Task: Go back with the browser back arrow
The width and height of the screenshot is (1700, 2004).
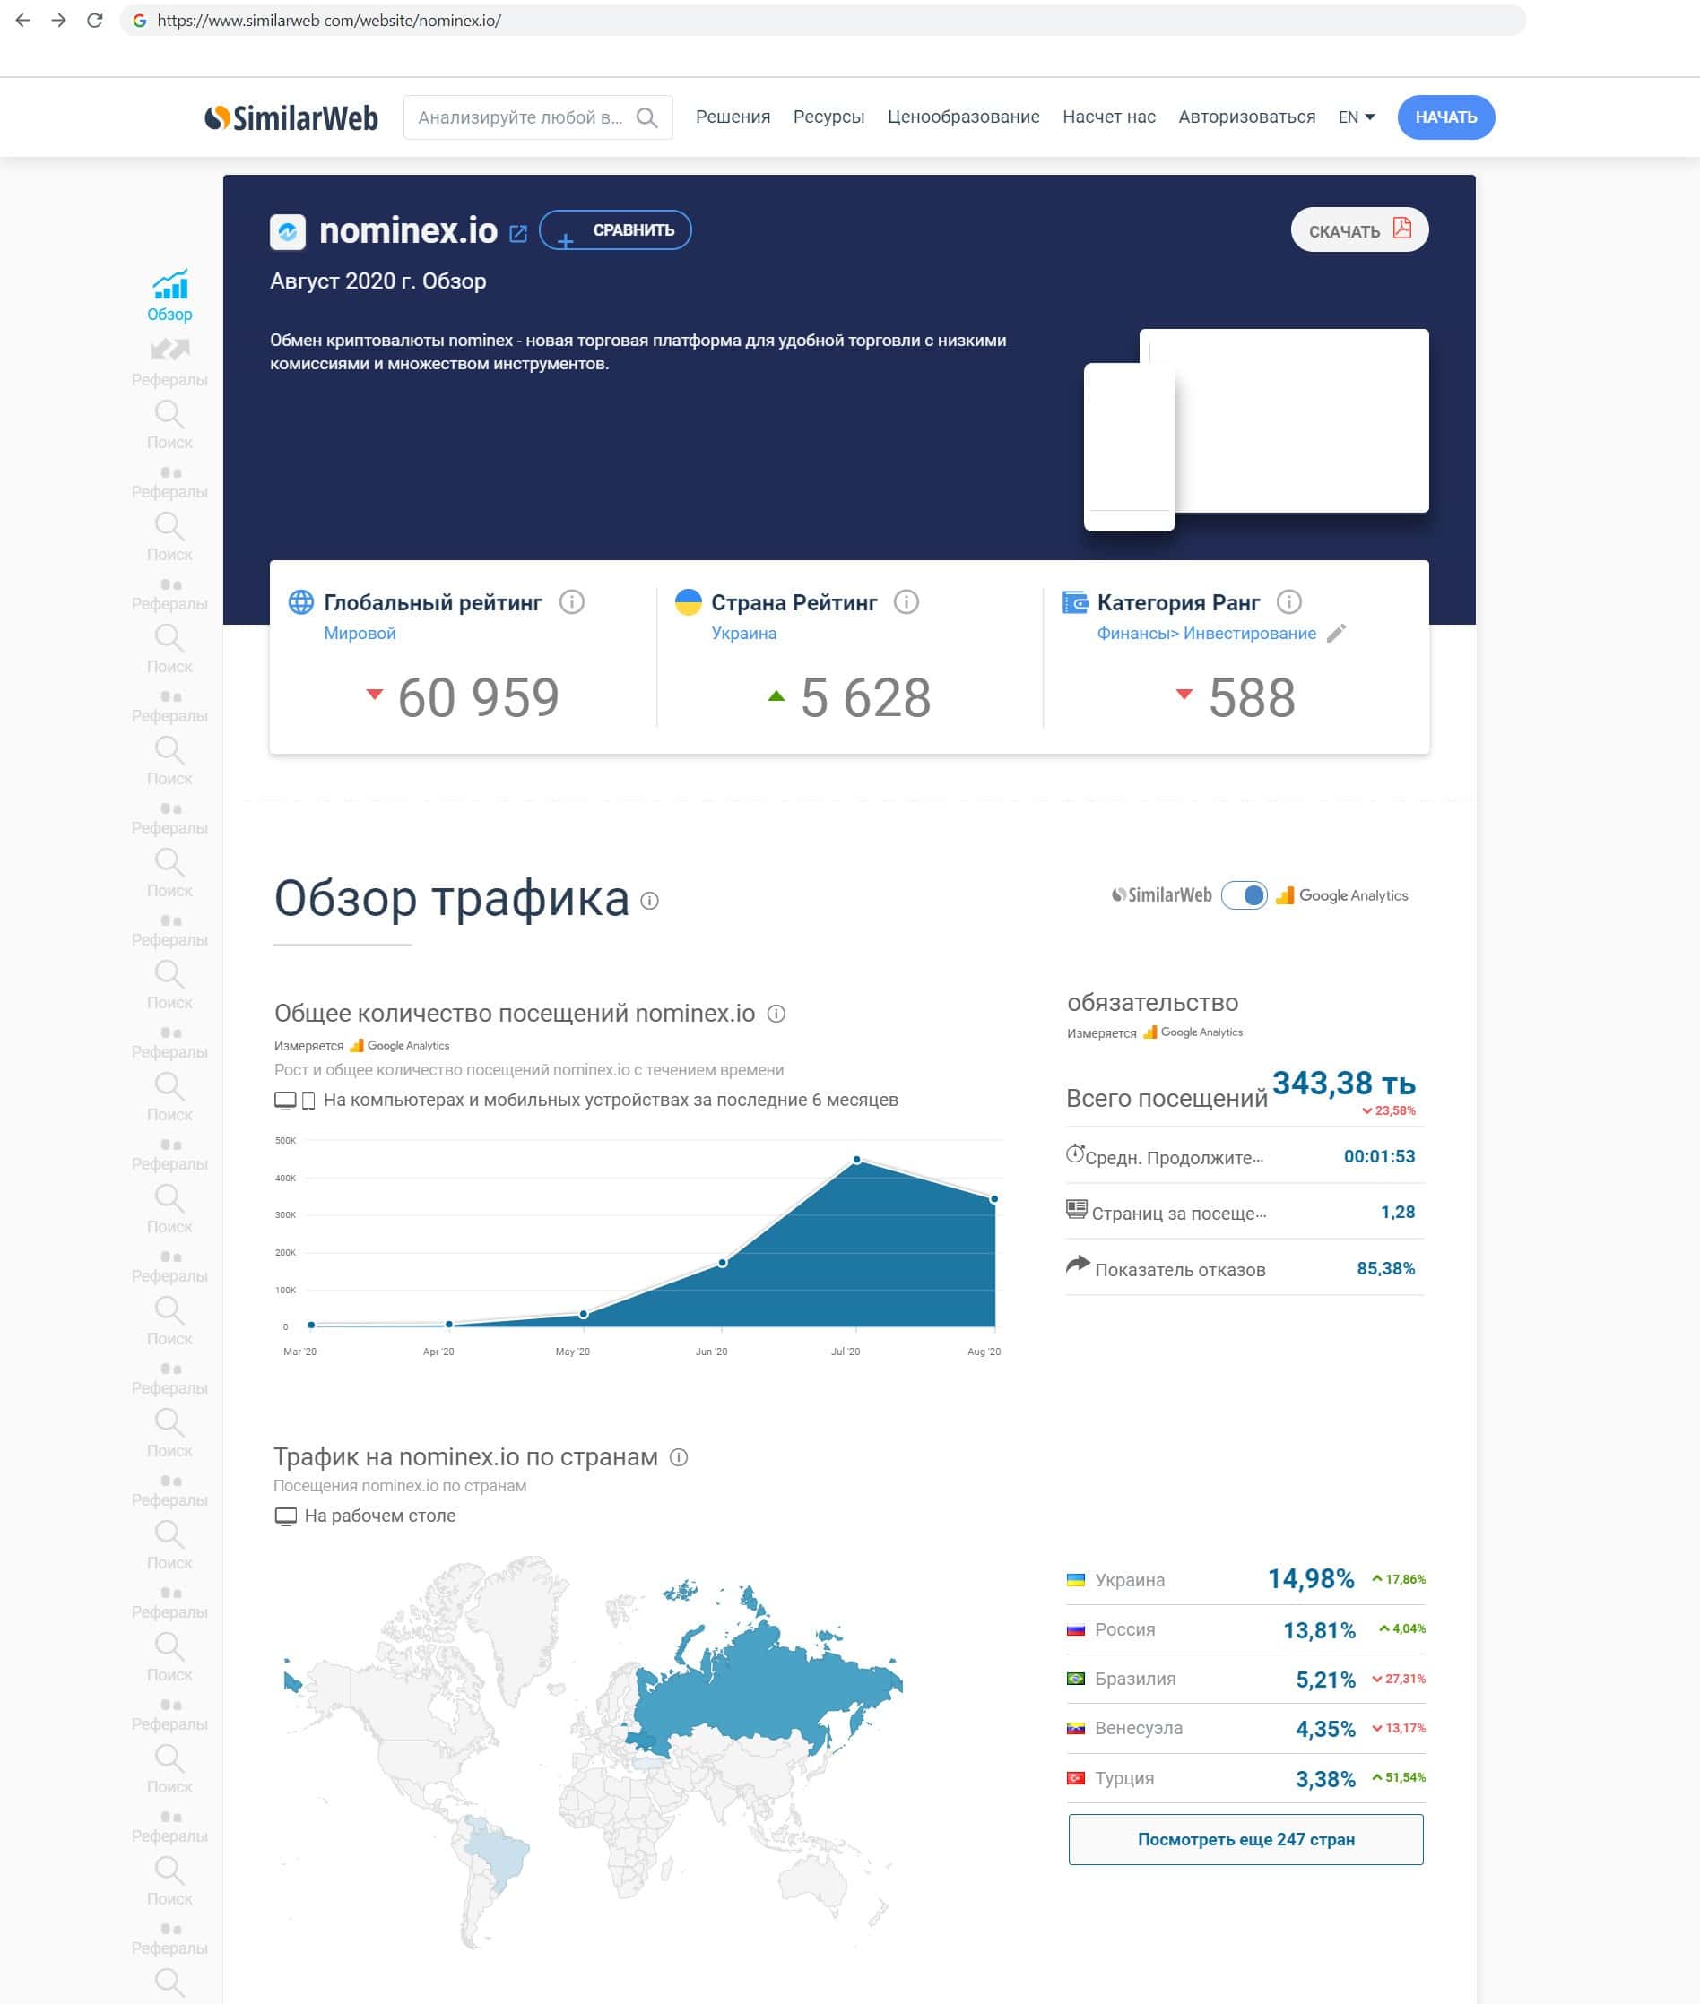Action: coord(23,21)
